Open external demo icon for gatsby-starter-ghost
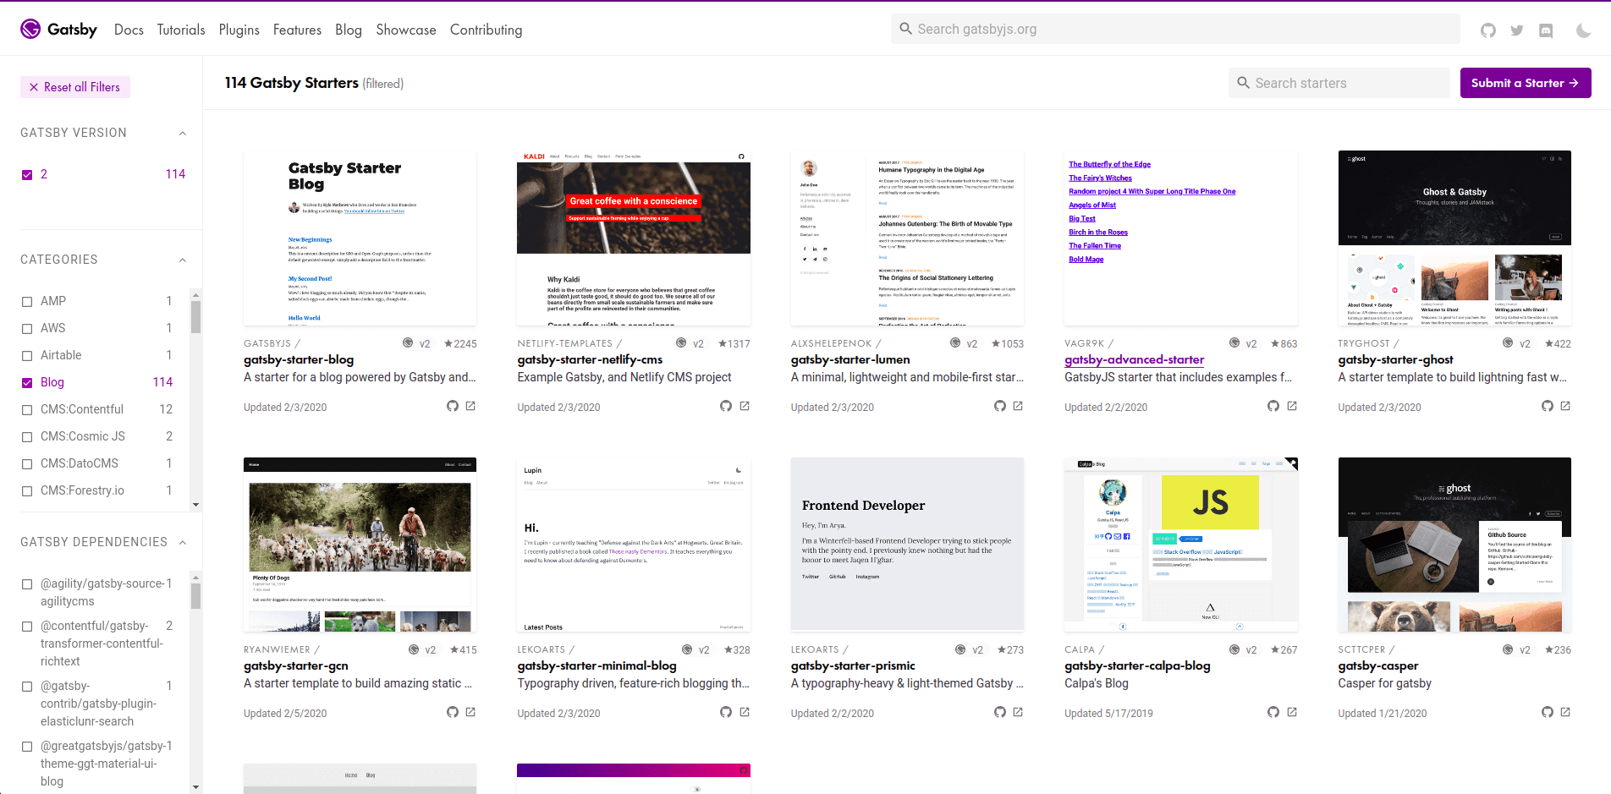Image resolution: width=1611 pixels, height=794 pixels. [x=1565, y=406]
